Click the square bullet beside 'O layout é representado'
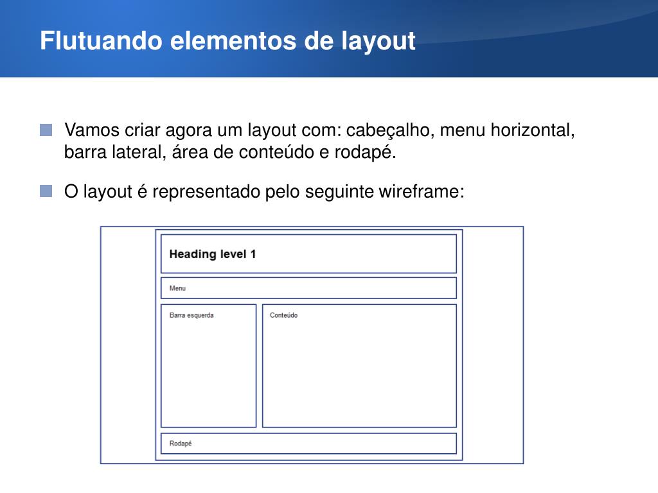 [46, 191]
